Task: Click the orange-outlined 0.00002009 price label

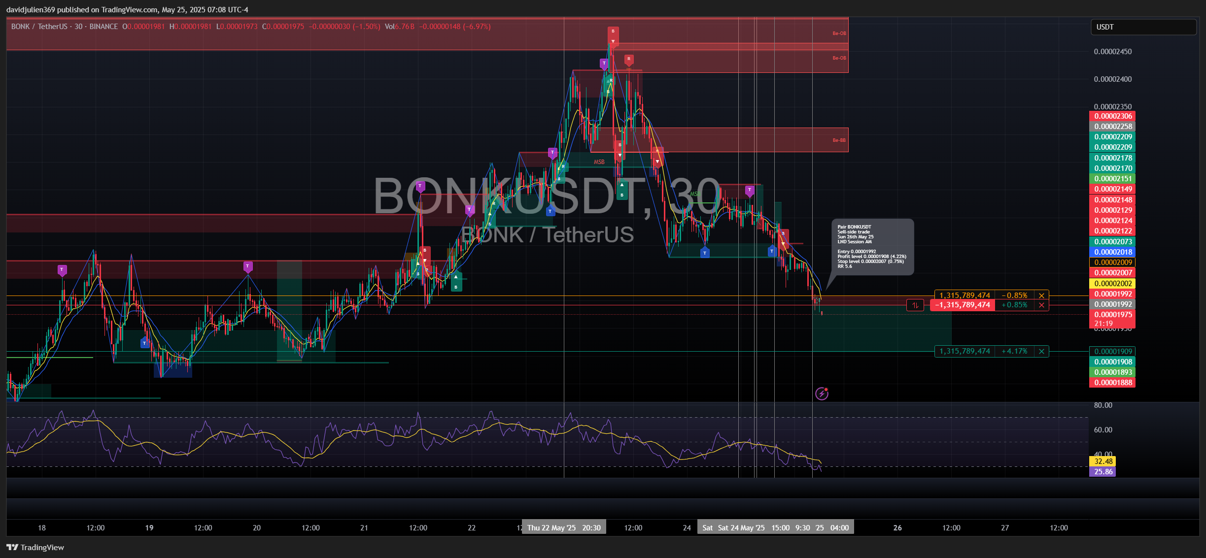Action: 1112,263
